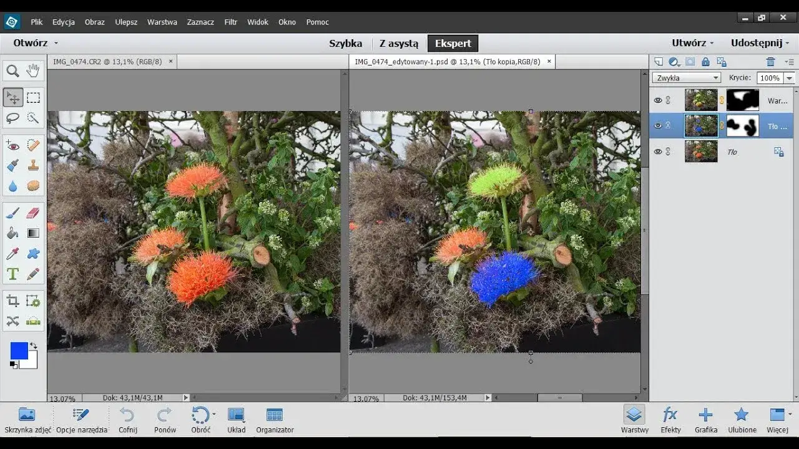Expand the Krycie opacity dropdown arrow
The height and width of the screenshot is (449, 799).
[x=789, y=78]
